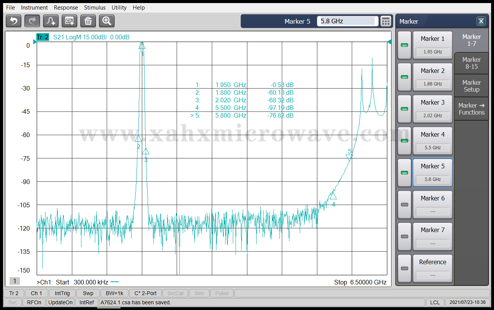
Task: Click reference level arrow at left plot edge
Action: (35, 42)
